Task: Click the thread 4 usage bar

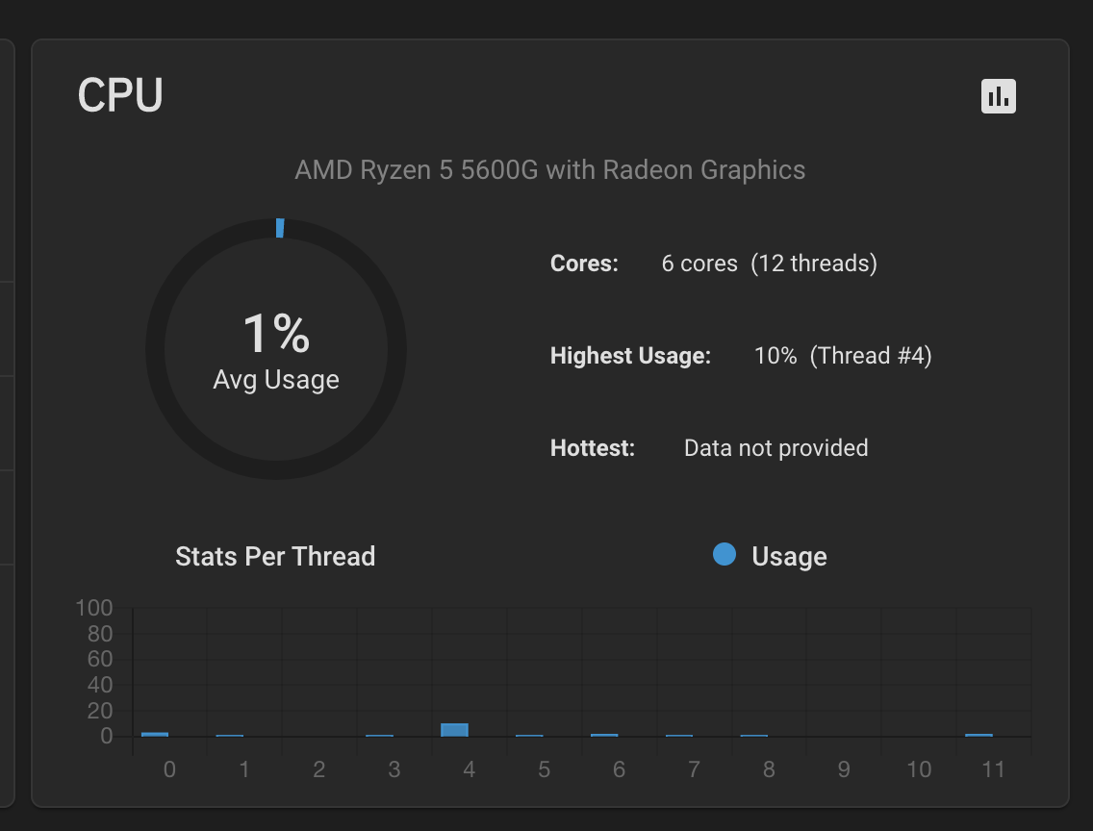Action: pos(454,730)
